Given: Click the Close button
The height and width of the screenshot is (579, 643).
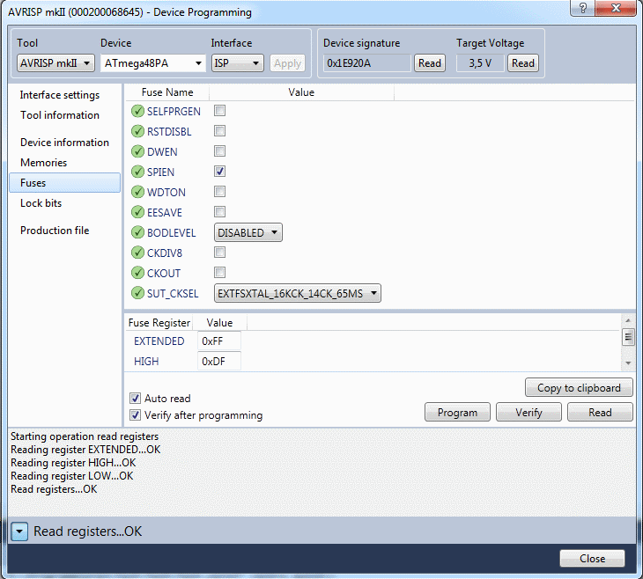Looking at the screenshot, I should point(592,559).
